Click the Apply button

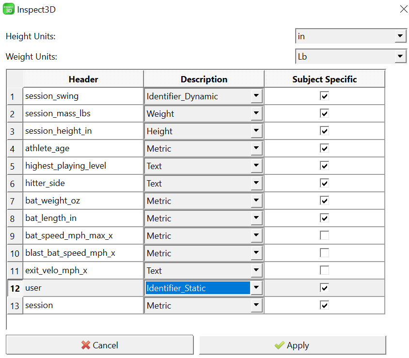[x=292, y=345]
